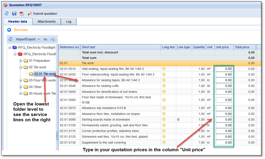Screen dimensions: 265x159
Task: Export the quotation with the PDF icon
Action: point(21,13)
